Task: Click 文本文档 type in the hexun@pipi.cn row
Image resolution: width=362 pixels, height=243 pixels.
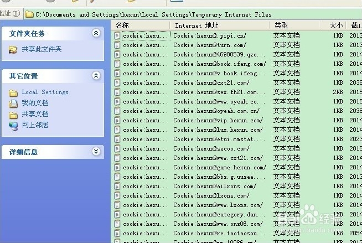Action: [x=287, y=35]
